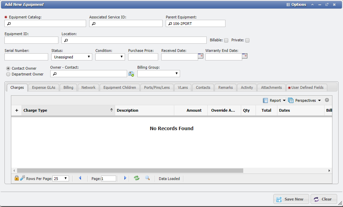343x207 pixels.
Task: Switch to the Network tab
Action: [88, 87]
